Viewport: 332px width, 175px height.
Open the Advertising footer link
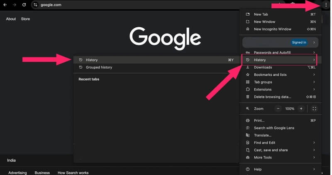17,173
